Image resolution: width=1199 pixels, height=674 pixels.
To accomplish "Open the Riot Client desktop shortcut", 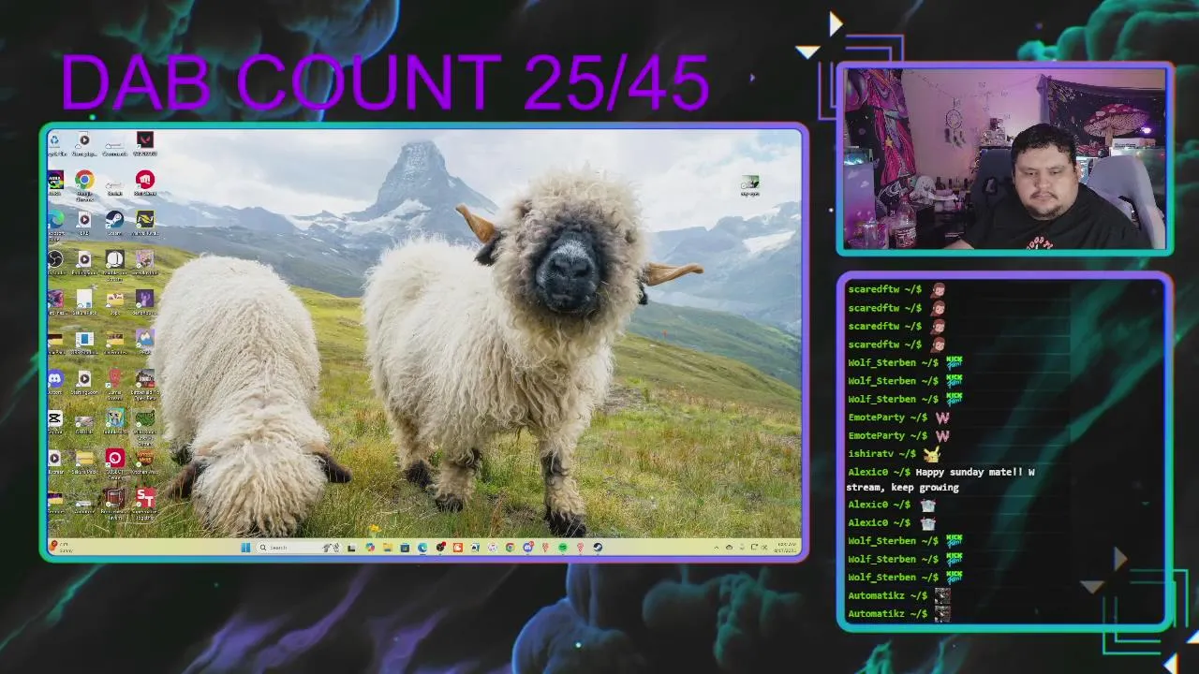I will 144,182.
